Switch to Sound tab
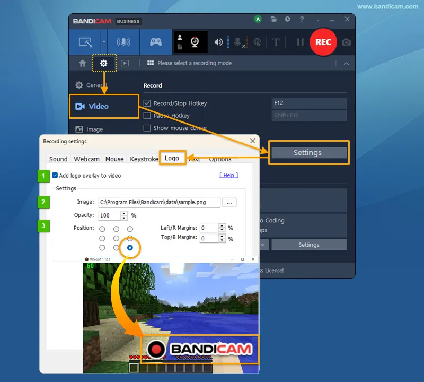The image size is (424, 382). (x=58, y=159)
